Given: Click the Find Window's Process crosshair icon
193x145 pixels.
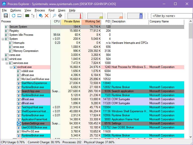Looking at the screenshot, I should [x=60, y=16].
